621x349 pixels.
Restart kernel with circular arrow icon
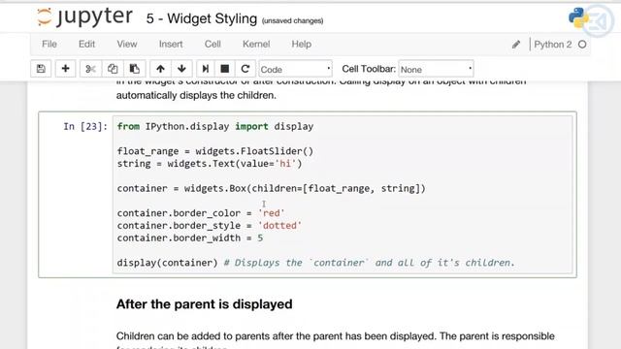pos(245,69)
